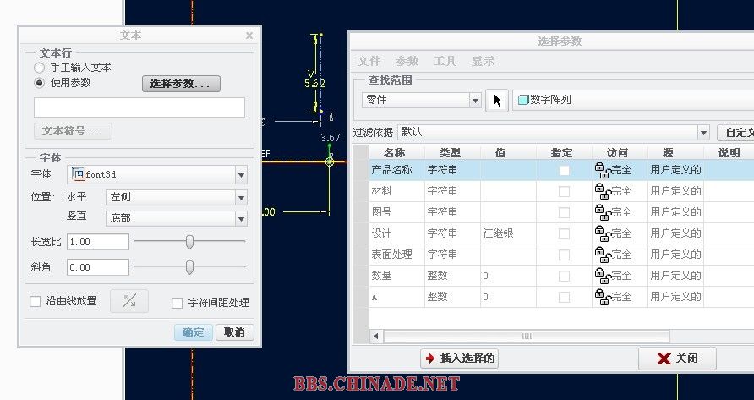754x400 pixels.
Task: Click the lock icon in 图号 row
Action: tap(602, 212)
